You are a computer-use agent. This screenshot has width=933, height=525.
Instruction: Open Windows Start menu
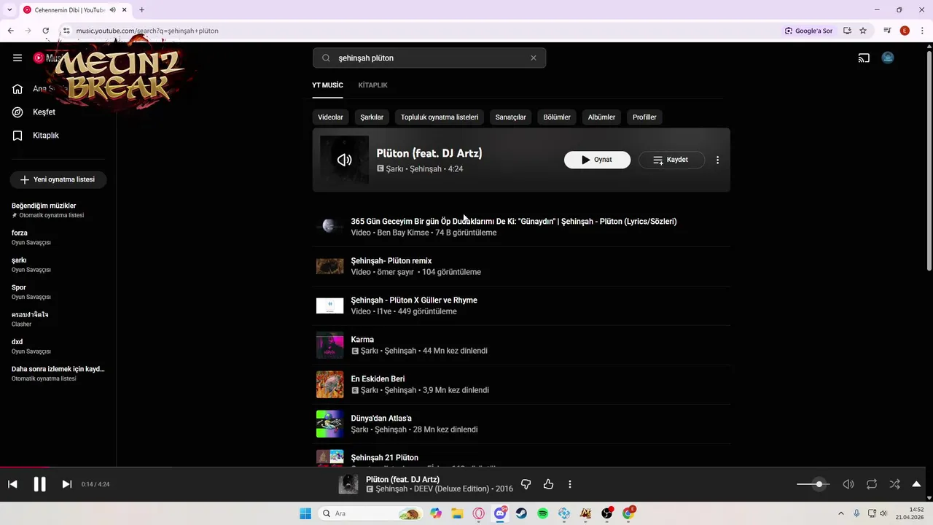[x=305, y=513]
